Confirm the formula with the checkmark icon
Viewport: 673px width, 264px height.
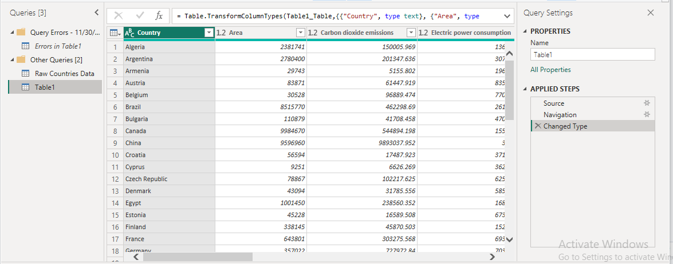pyautogui.click(x=140, y=16)
